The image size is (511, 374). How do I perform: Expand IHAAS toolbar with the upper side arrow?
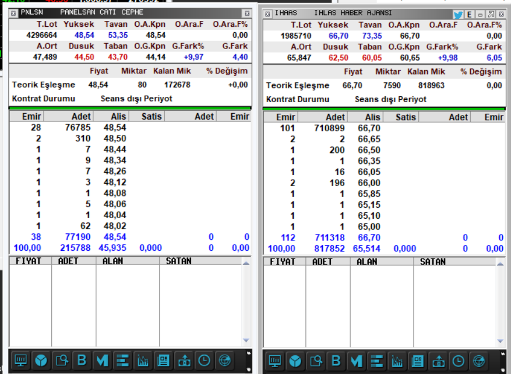click(x=503, y=354)
